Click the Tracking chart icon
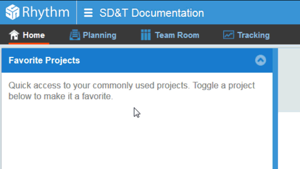Screen dimensions: 300x169 pos(228,35)
